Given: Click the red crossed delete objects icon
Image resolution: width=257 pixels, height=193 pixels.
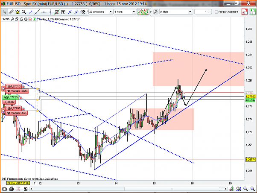Looking at the screenshot, I should (18, 189).
